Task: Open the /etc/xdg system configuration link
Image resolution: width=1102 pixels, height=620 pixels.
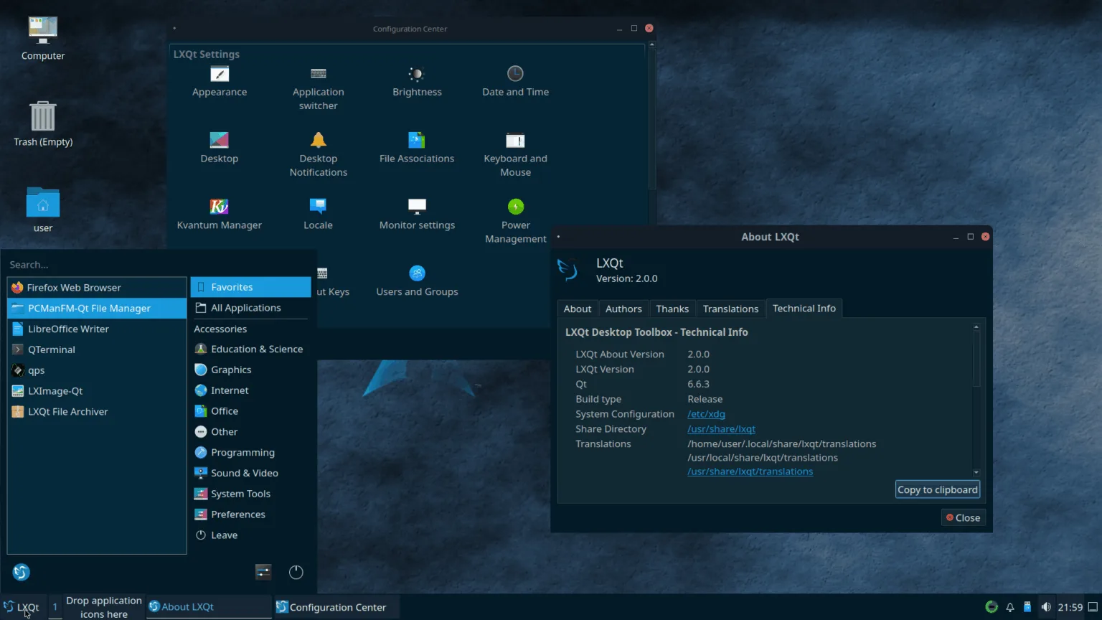Action: pyautogui.click(x=706, y=413)
